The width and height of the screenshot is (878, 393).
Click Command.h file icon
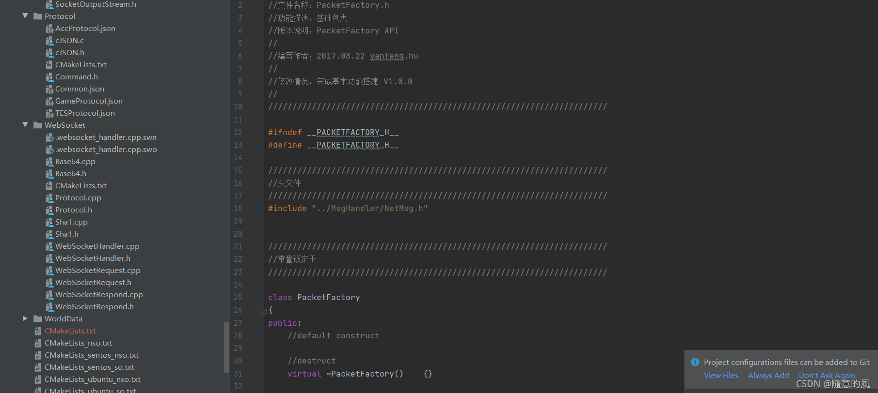[x=49, y=77]
